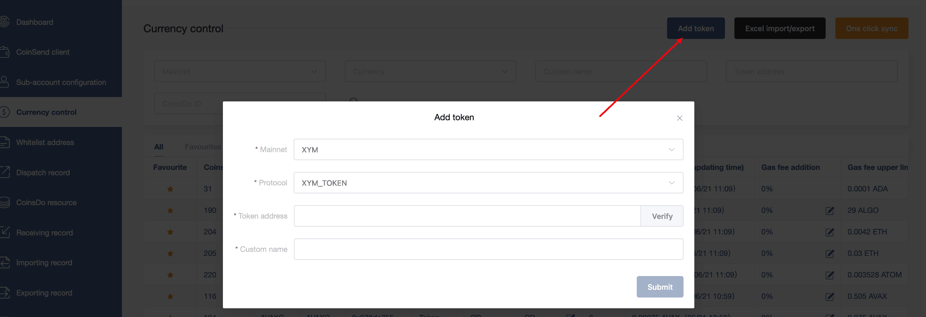
Task: Toggle favourite star for row 204
Action: point(170,232)
